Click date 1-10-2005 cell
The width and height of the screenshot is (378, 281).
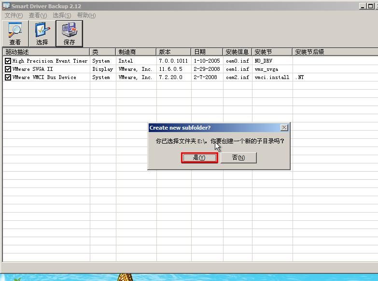207,61
